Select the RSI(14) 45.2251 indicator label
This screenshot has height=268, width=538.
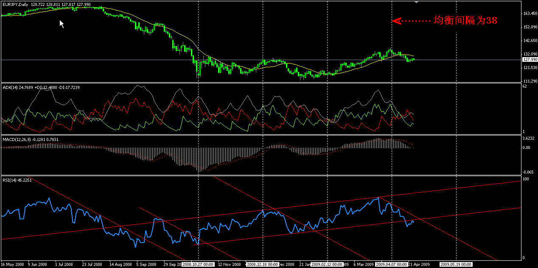click(x=17, y=180)
